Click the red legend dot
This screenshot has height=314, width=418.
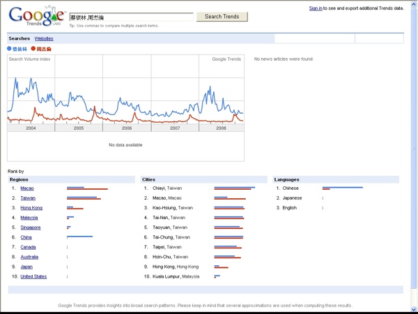(33, 49)
